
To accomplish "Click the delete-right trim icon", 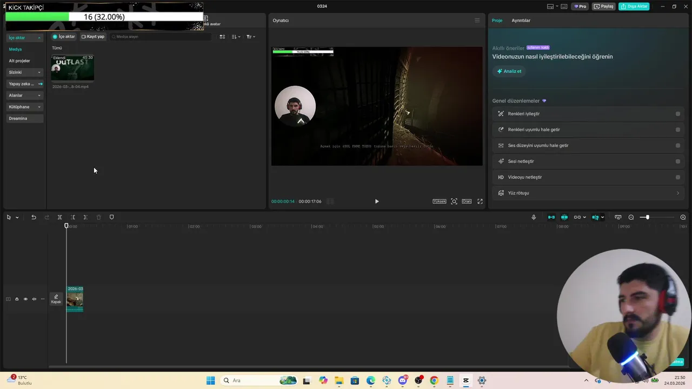I will pos(85,217).
